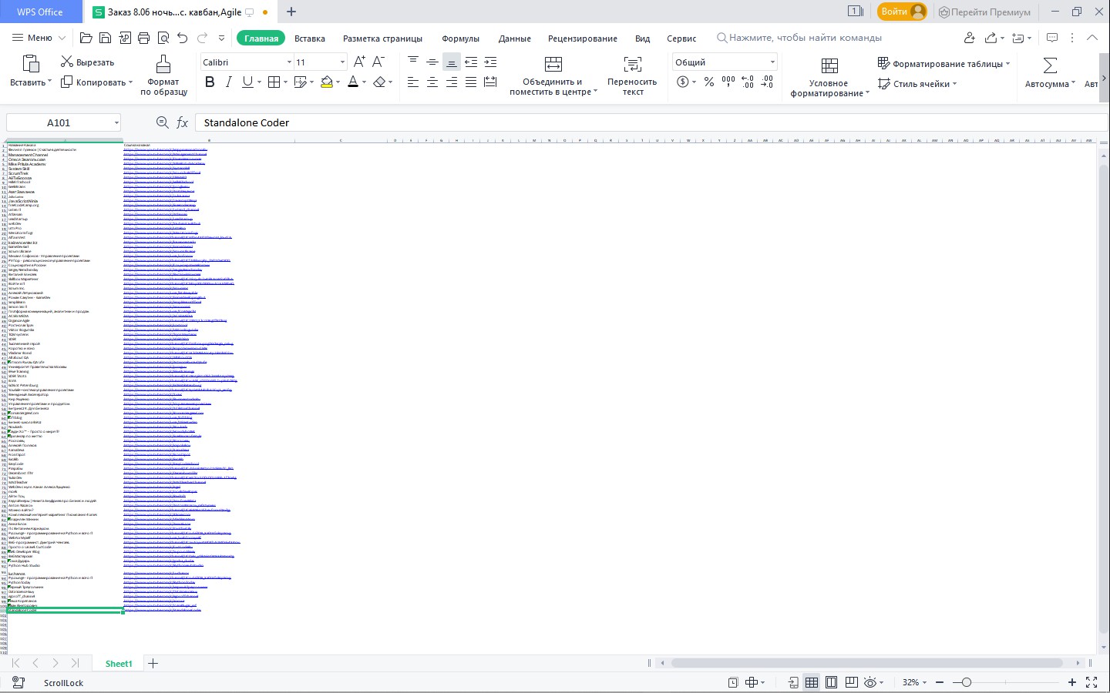
Task: Export to PDF using the quick access icon
Action: pyautogui.click(x=124, y=38)
